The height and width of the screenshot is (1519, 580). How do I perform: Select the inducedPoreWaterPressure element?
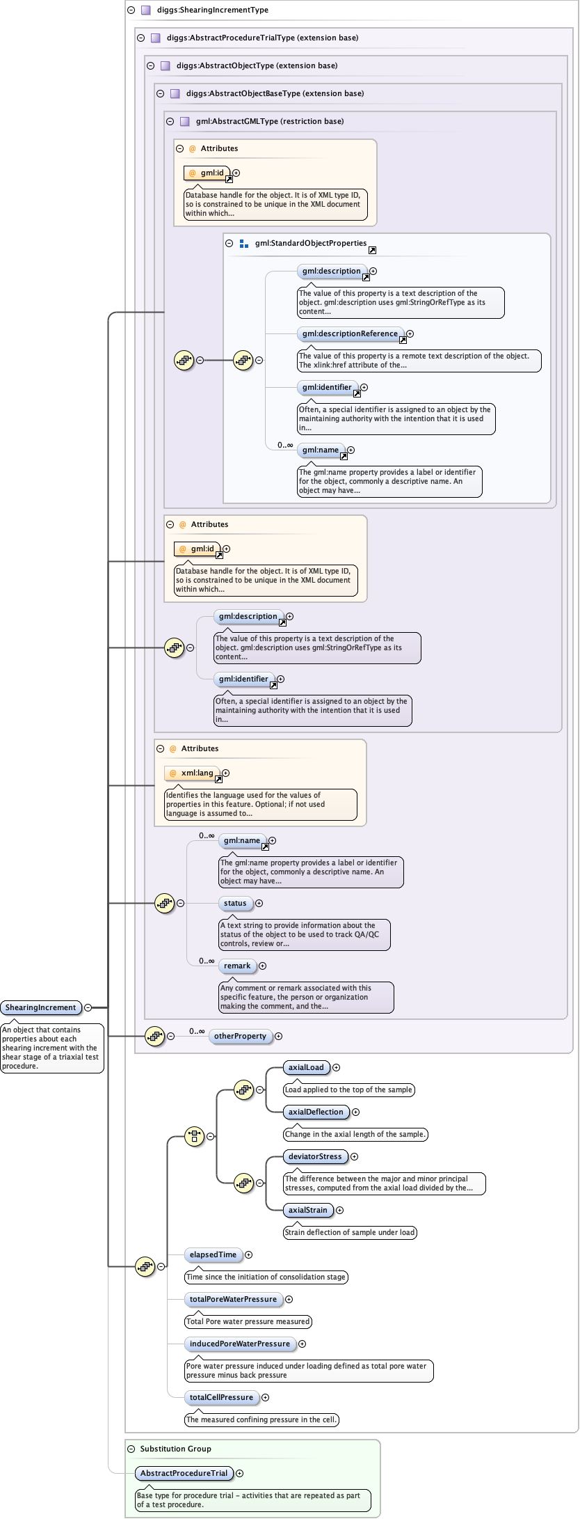click(240, 1344)
